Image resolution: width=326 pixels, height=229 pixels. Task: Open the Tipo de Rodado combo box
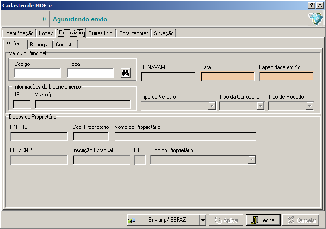[x=309, y=106]
